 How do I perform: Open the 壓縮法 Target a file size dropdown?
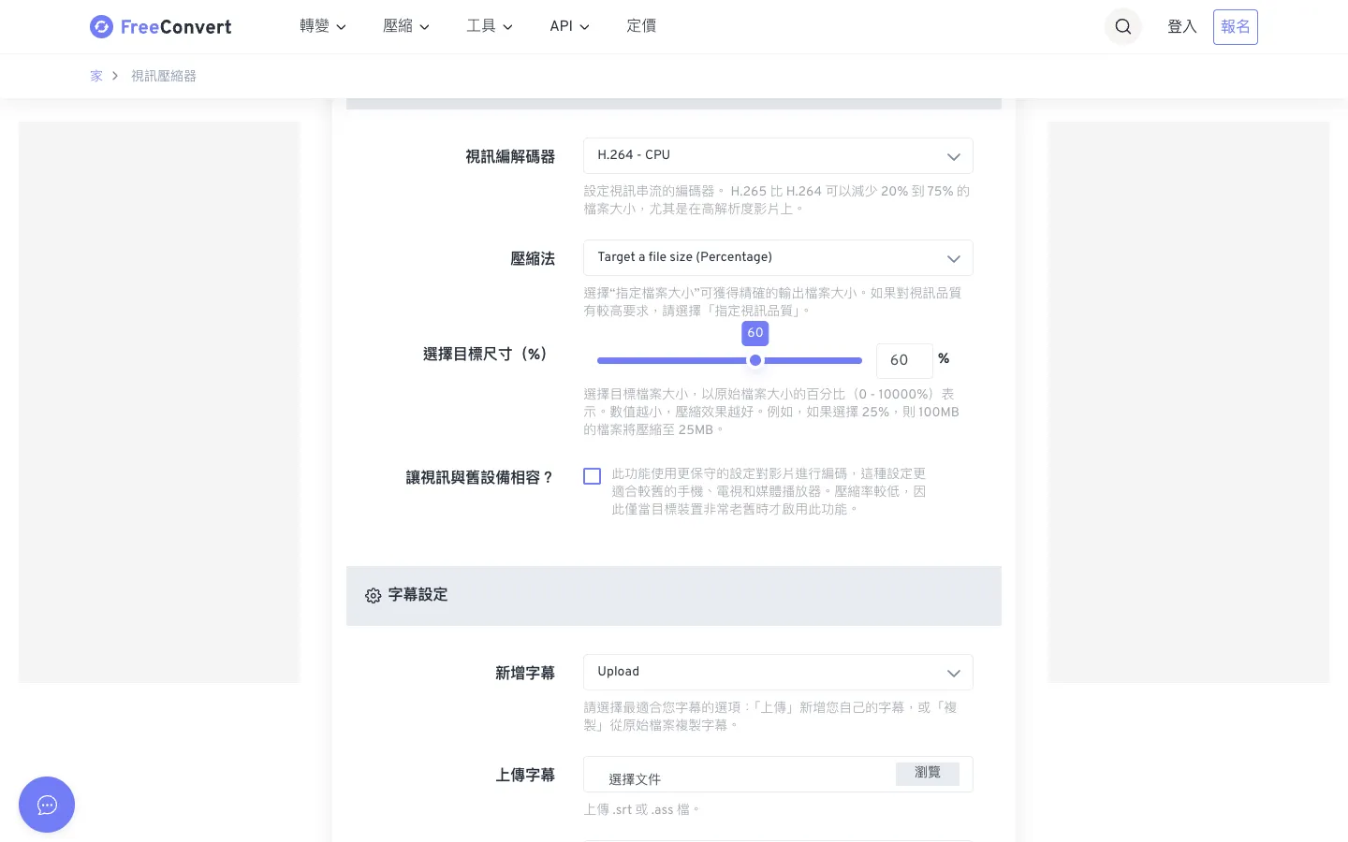(x=778, y=257)
